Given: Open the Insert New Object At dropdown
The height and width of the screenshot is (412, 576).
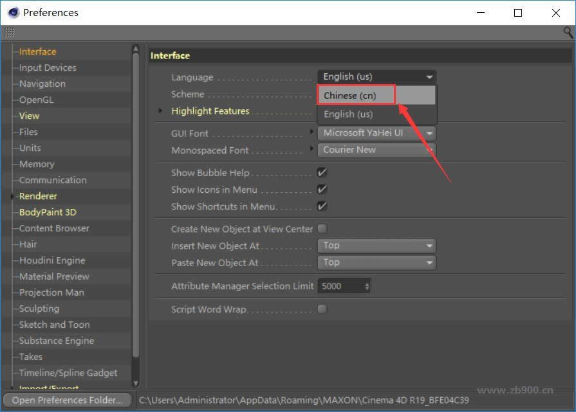Looking at the screenshot, I should (376, 246).
